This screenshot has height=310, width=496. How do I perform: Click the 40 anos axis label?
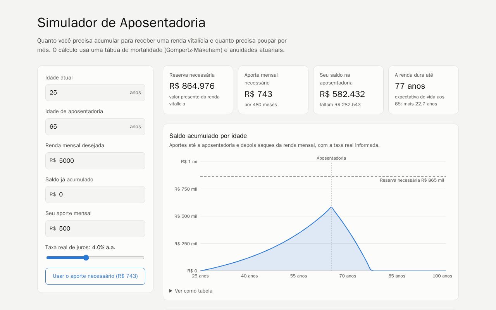tap(249, 276)
